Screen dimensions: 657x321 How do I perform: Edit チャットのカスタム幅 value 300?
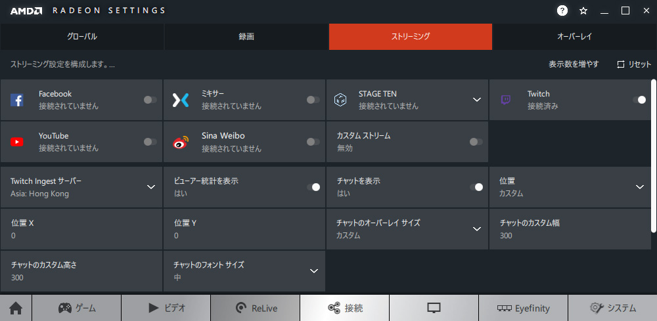[x=570, y=229]
